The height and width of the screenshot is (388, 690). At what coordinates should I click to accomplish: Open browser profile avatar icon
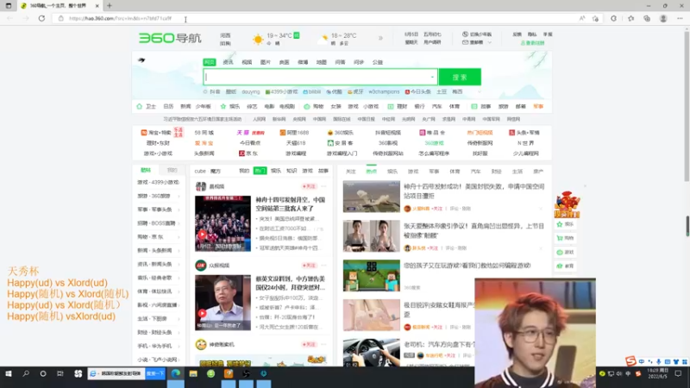pos(663,18)
